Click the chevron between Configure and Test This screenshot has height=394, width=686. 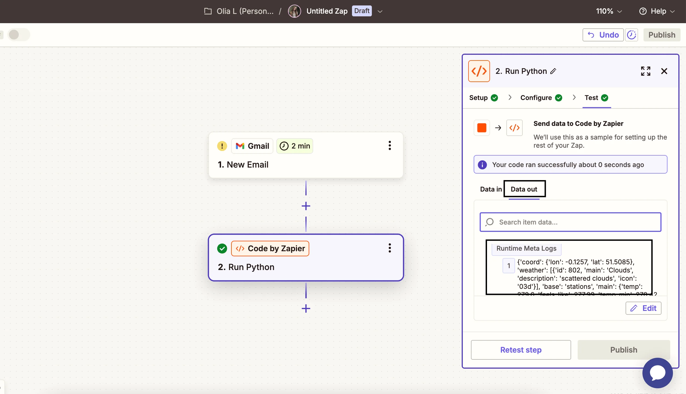point(574,98)
